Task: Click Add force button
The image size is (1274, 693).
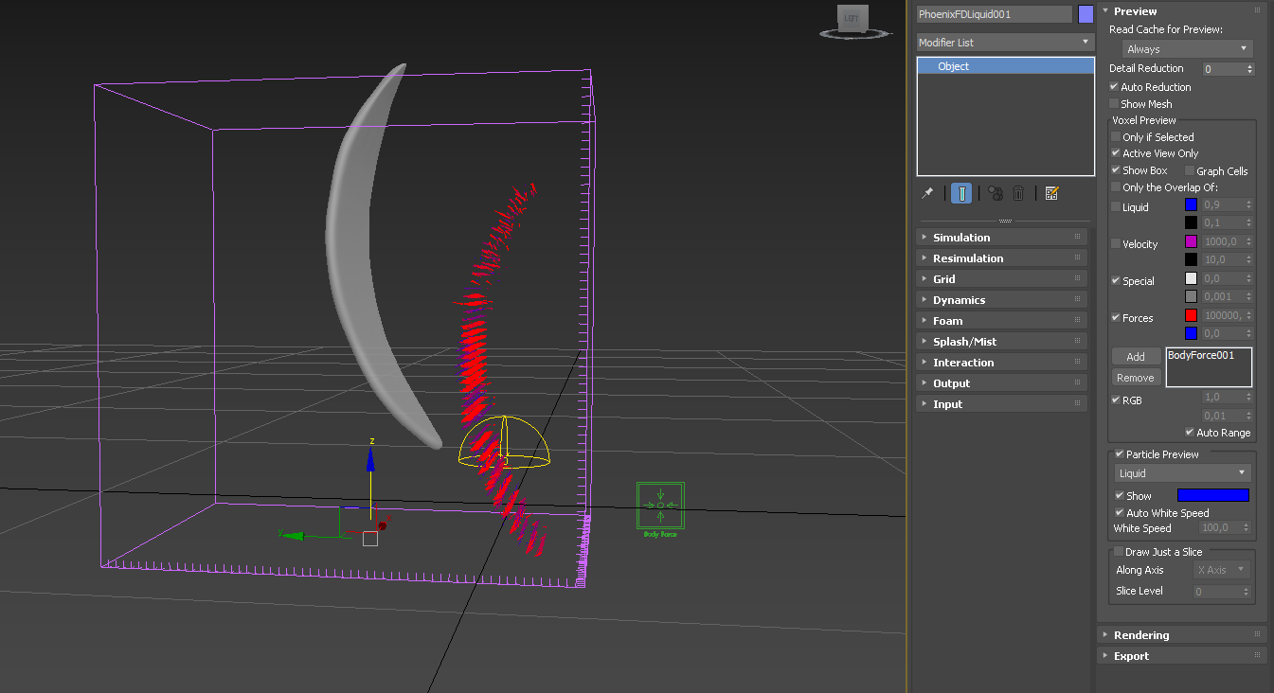Action: click(x=1136, y=357)
